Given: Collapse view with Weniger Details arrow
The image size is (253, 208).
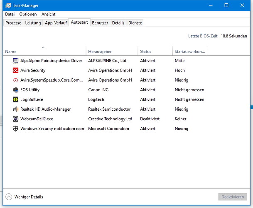Looking at the screenshot, I should [x=9, y=197].
